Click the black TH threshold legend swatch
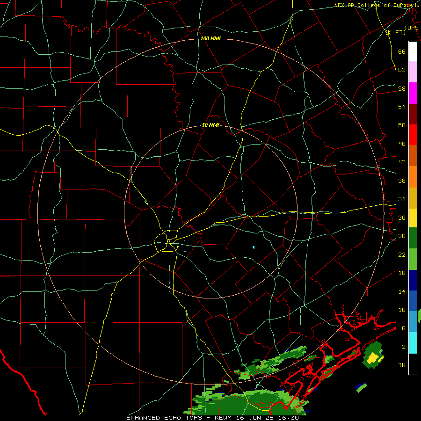Image resolution: width=421 pixels, height=421 pixels. (413, 364)
